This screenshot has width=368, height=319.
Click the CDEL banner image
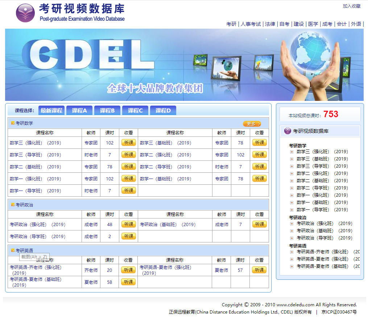tap(184, 65)
